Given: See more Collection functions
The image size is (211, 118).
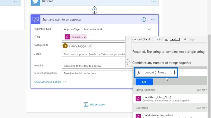Looking at the screenshot, I should [x=202, y=108].
